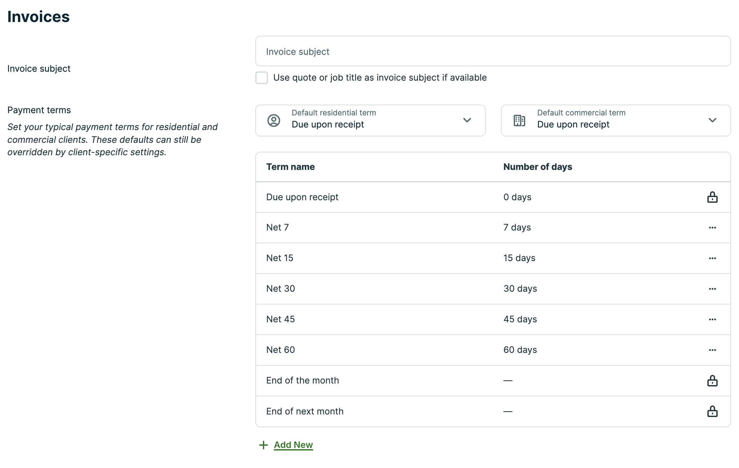Click the End of next month lock icon
The width and height of the screenshot is (739, 468).
coord(712,411)
